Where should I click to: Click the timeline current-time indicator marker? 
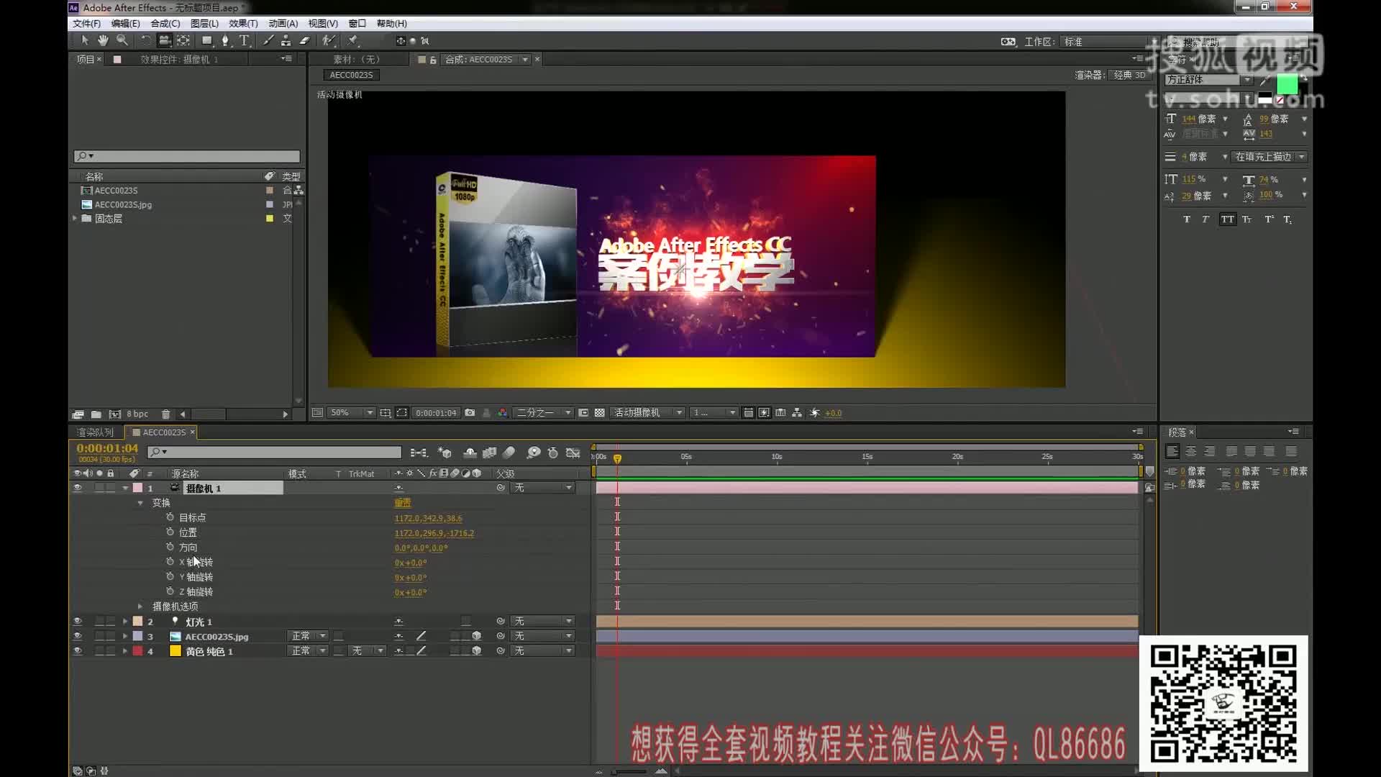click(x=617, y=458)
